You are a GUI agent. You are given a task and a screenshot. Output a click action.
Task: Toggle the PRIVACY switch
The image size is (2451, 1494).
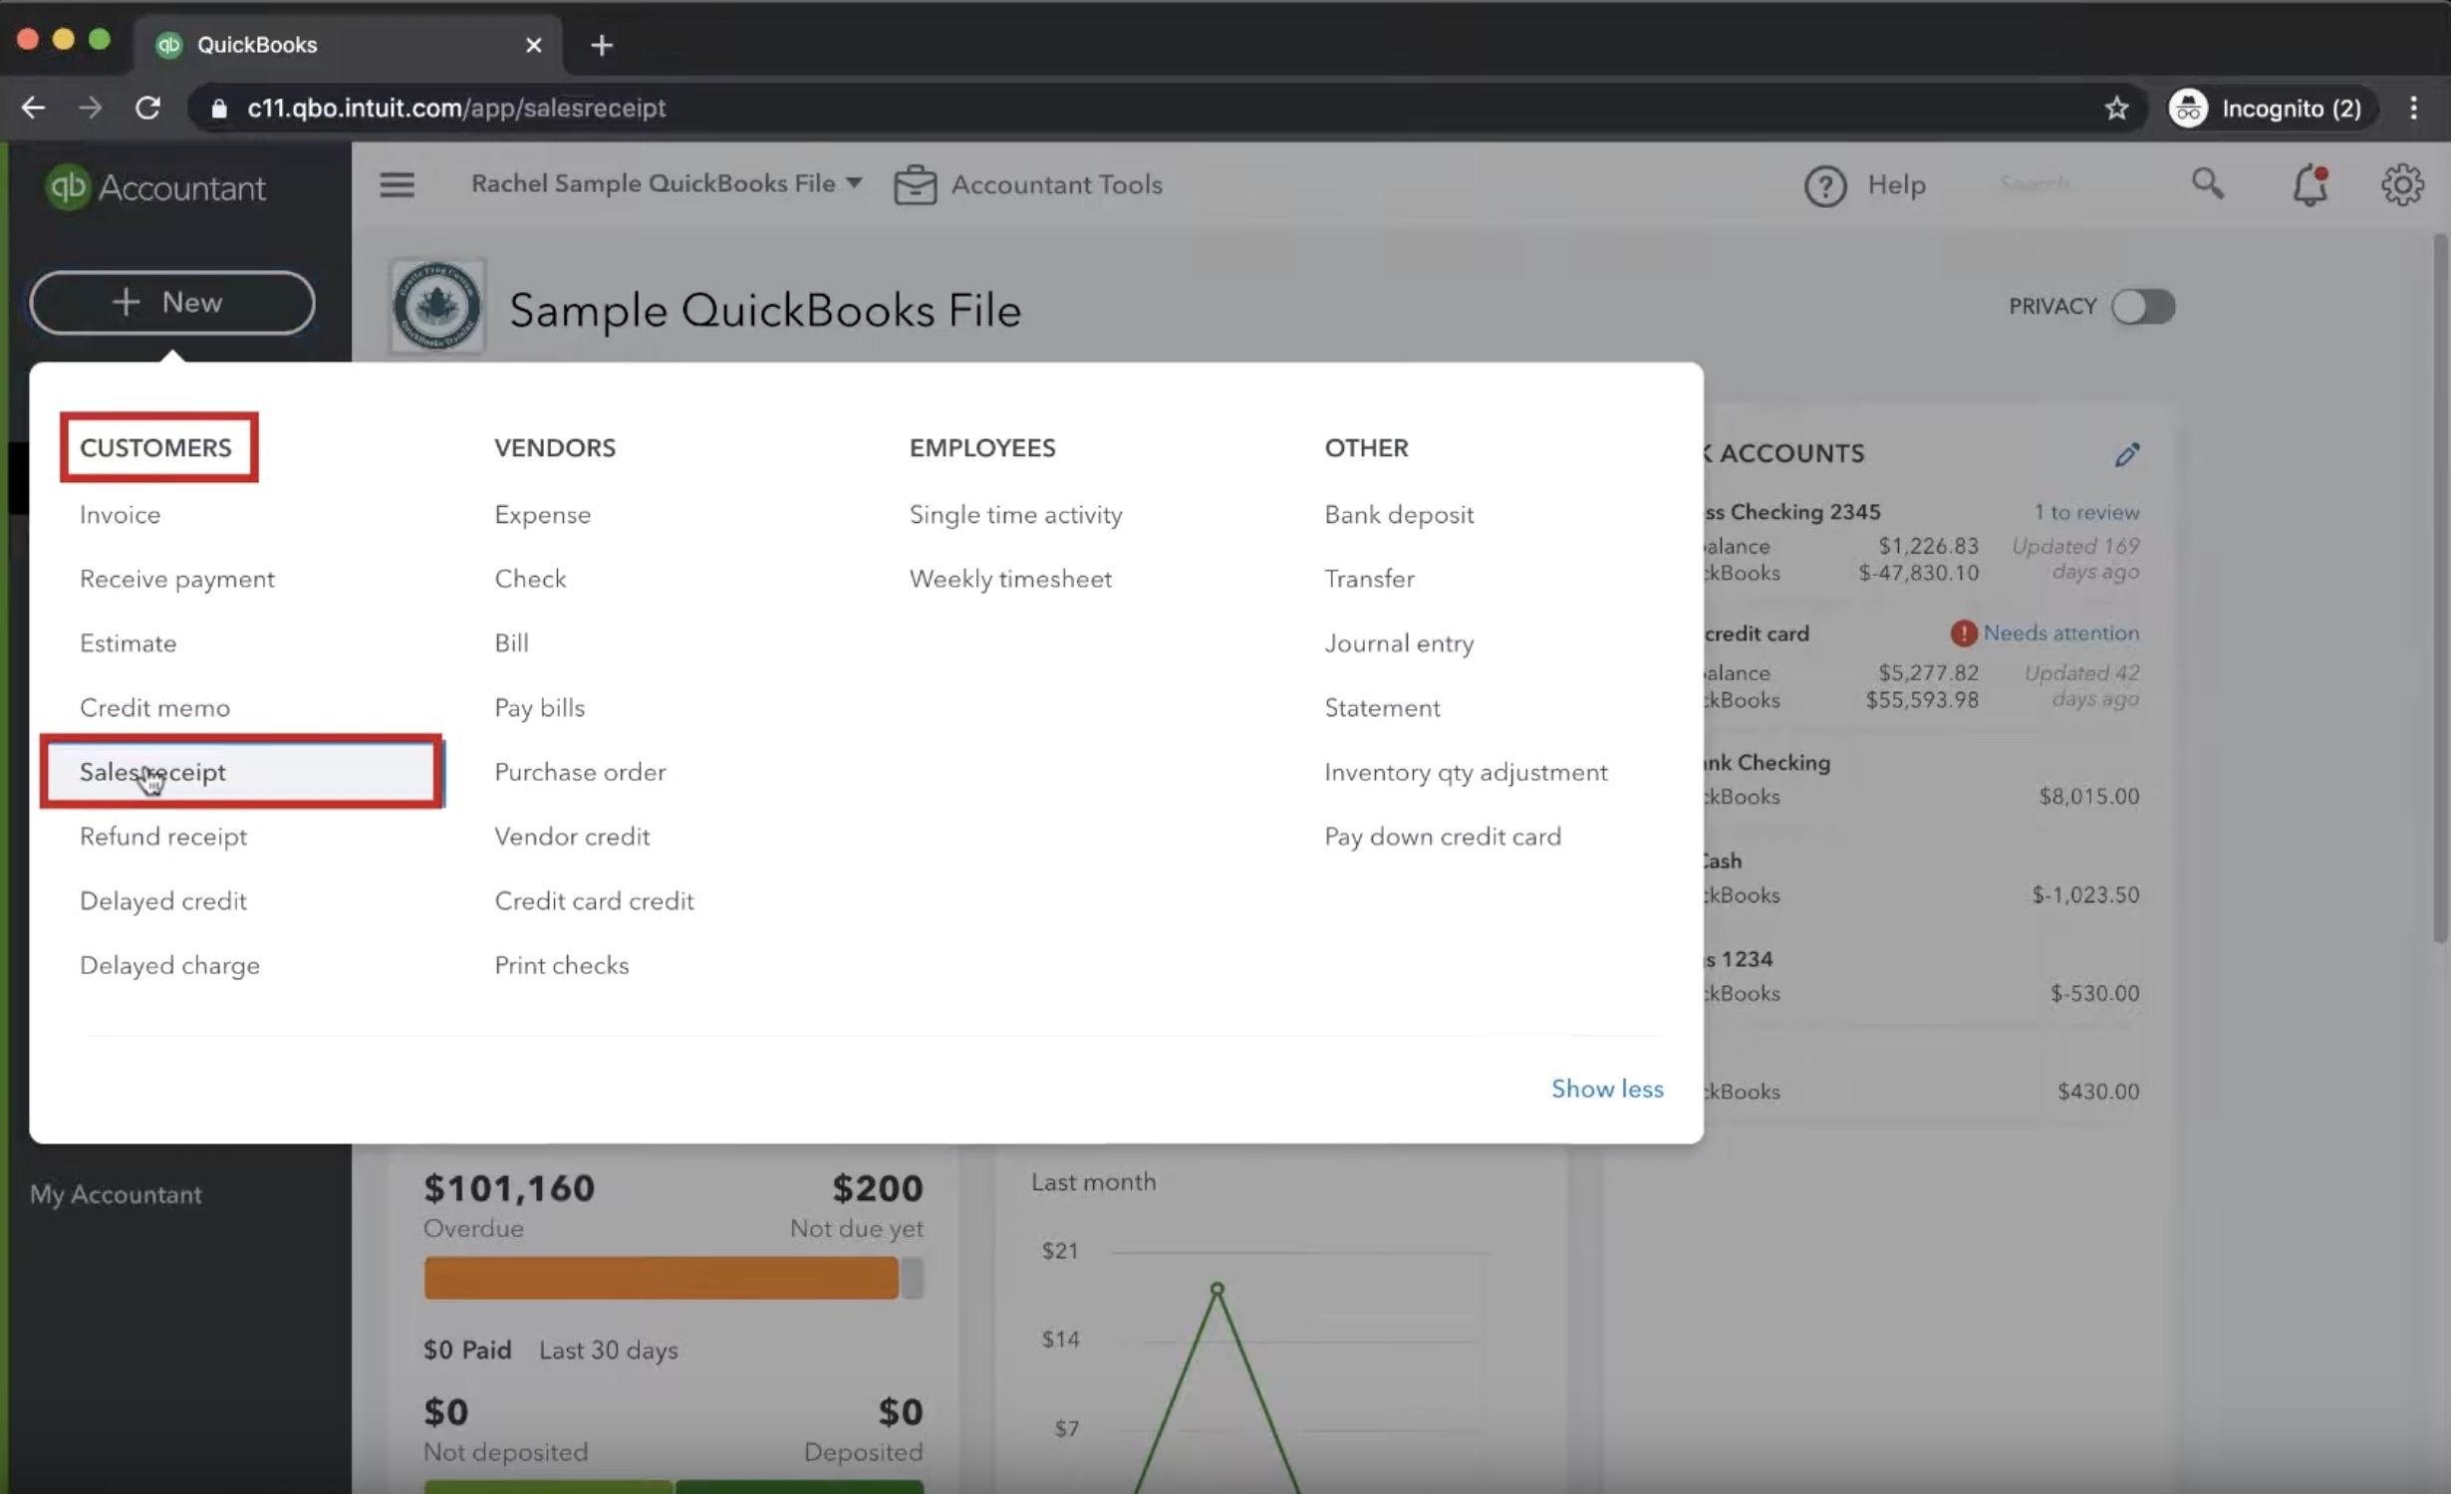point(2142,306)
